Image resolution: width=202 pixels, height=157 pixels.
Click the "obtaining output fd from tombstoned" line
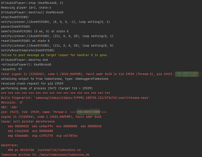[54, 79]
